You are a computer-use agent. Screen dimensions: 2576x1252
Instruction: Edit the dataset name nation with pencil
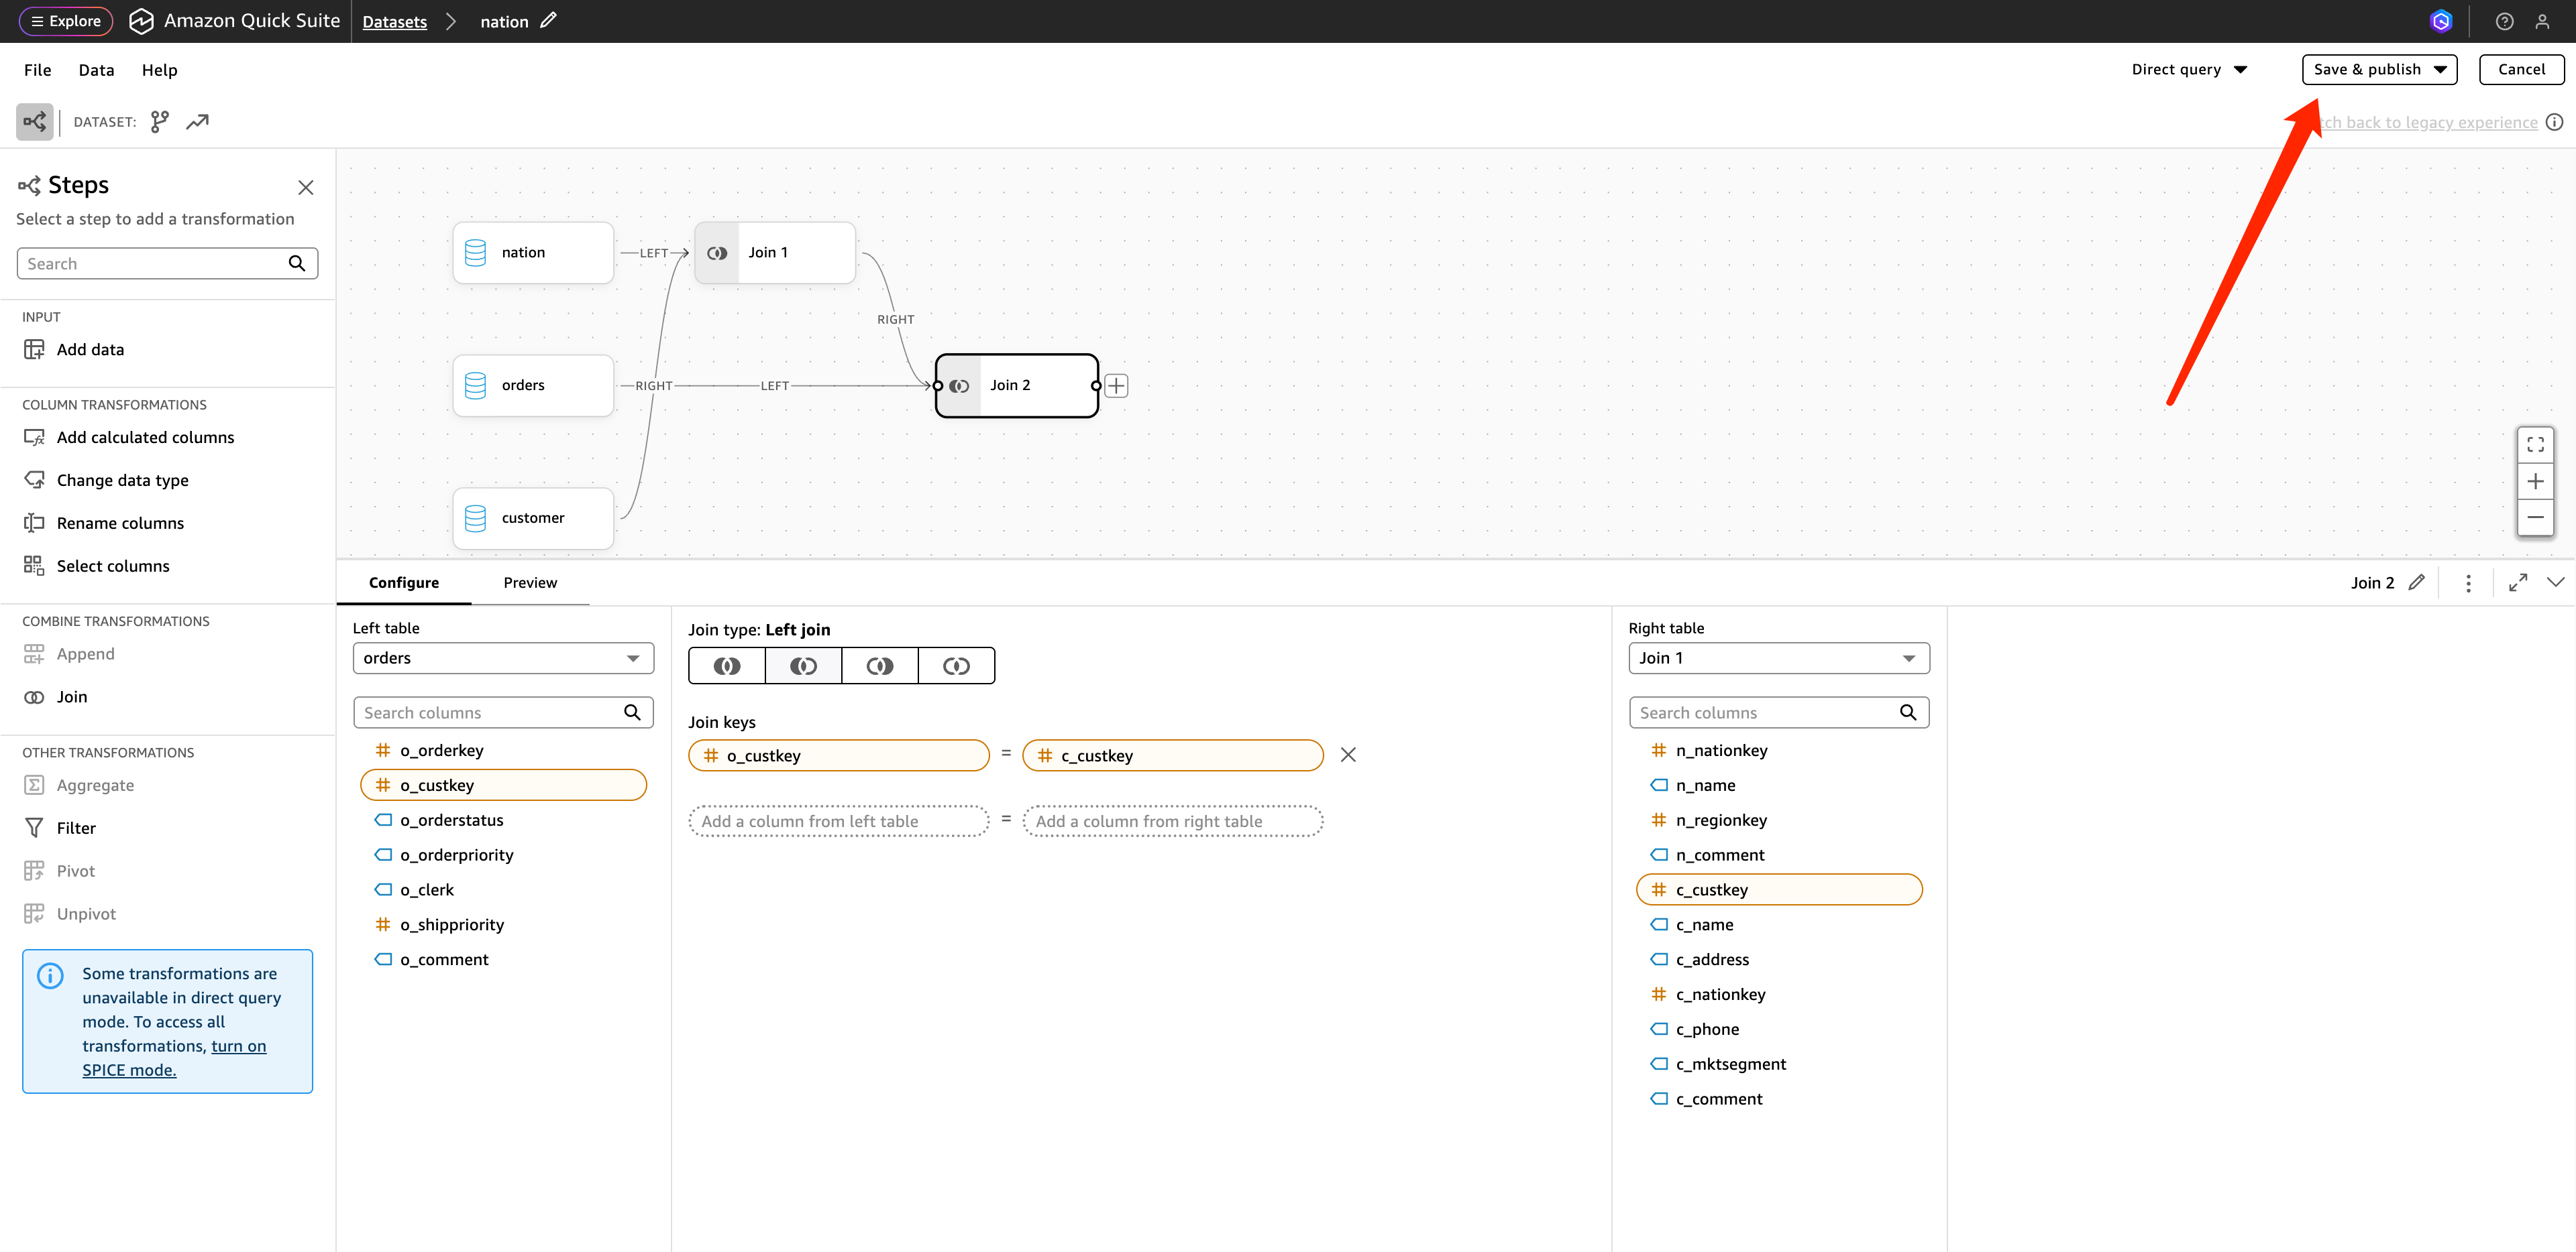click(548, 21)
